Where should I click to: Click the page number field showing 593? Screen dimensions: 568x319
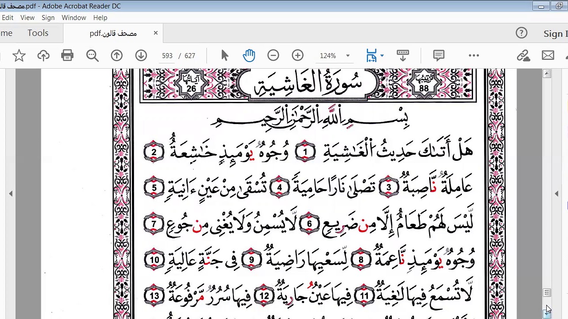point(167,56)
